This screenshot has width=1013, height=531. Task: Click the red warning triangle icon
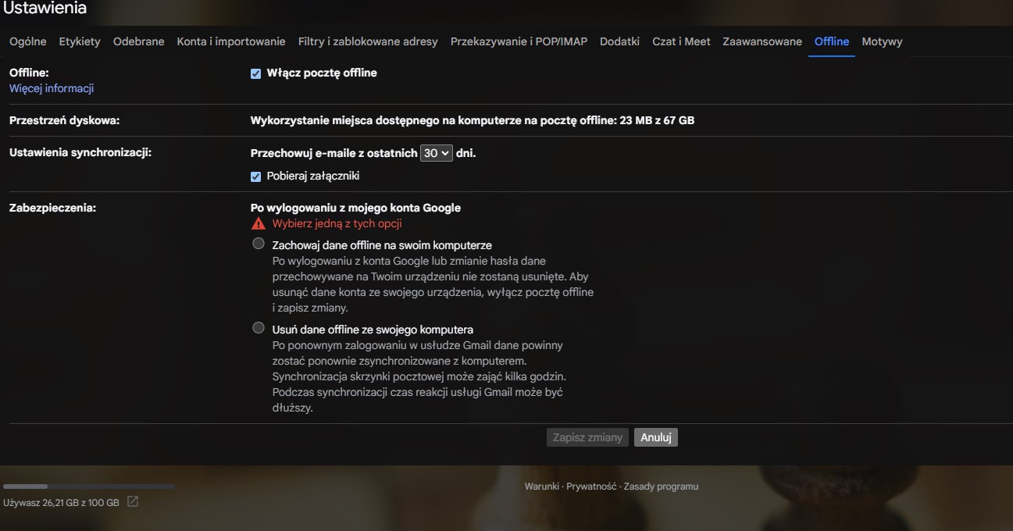tap(258, 223)
